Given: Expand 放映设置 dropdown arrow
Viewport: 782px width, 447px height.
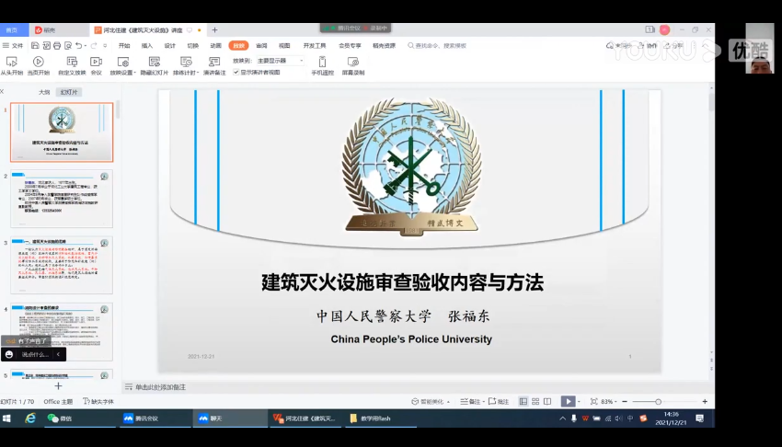Looking at the screenshot, I should (134, 73).
